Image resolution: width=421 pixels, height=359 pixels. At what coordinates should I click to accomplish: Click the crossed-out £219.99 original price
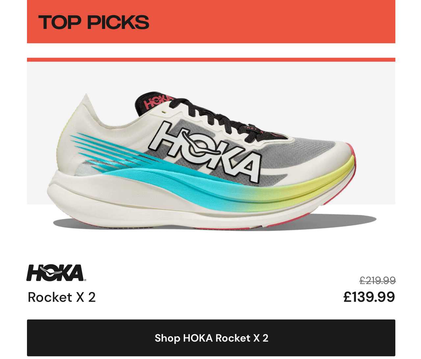click(377, 280)
